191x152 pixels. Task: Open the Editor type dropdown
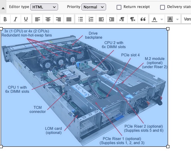pos(44,7)
